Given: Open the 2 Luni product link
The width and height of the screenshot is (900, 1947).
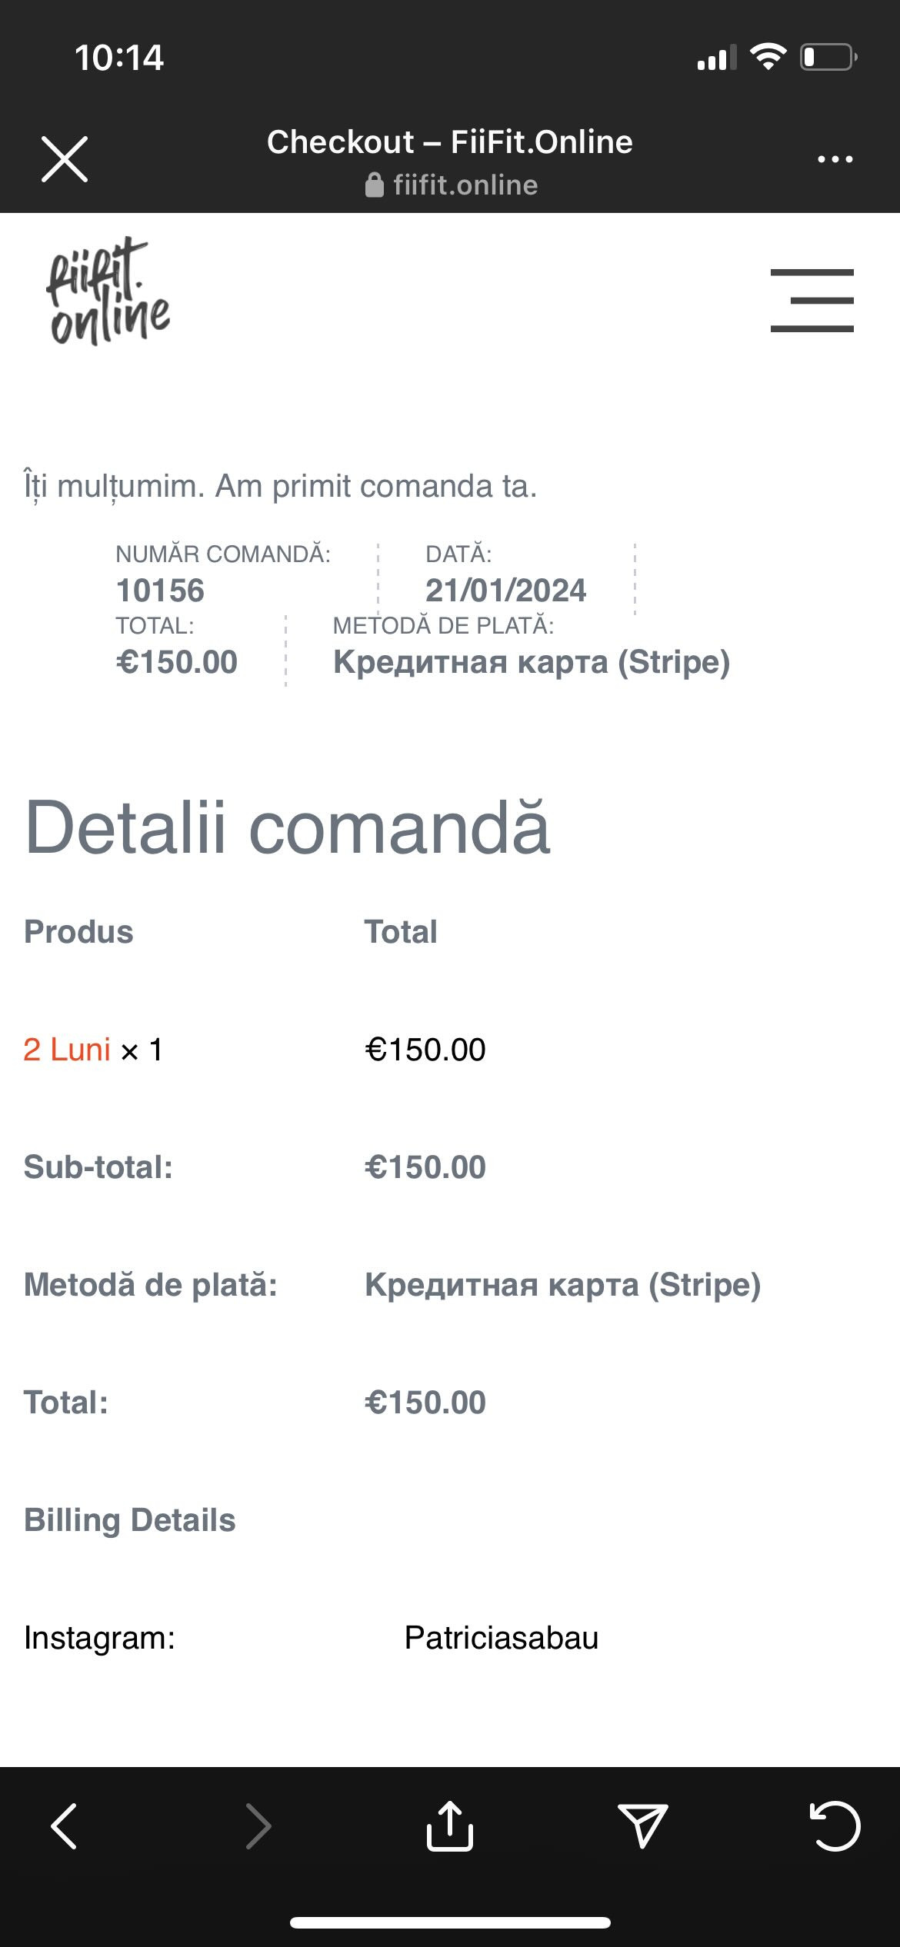Looking at the screenshot, I should 67,1050.
